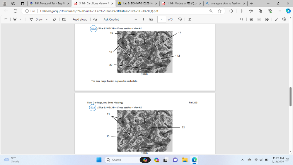Toggle browser split screen view

tap(241, 11)
